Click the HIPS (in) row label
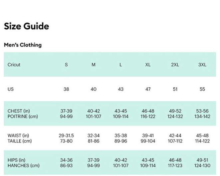The image size is (220, 176). 16,160
